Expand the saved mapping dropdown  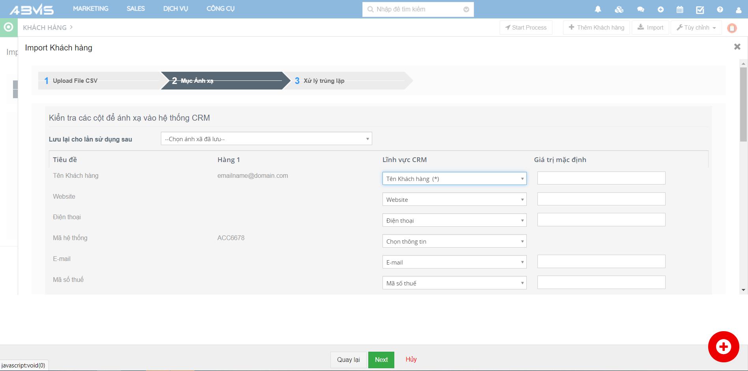pos(266,139)
